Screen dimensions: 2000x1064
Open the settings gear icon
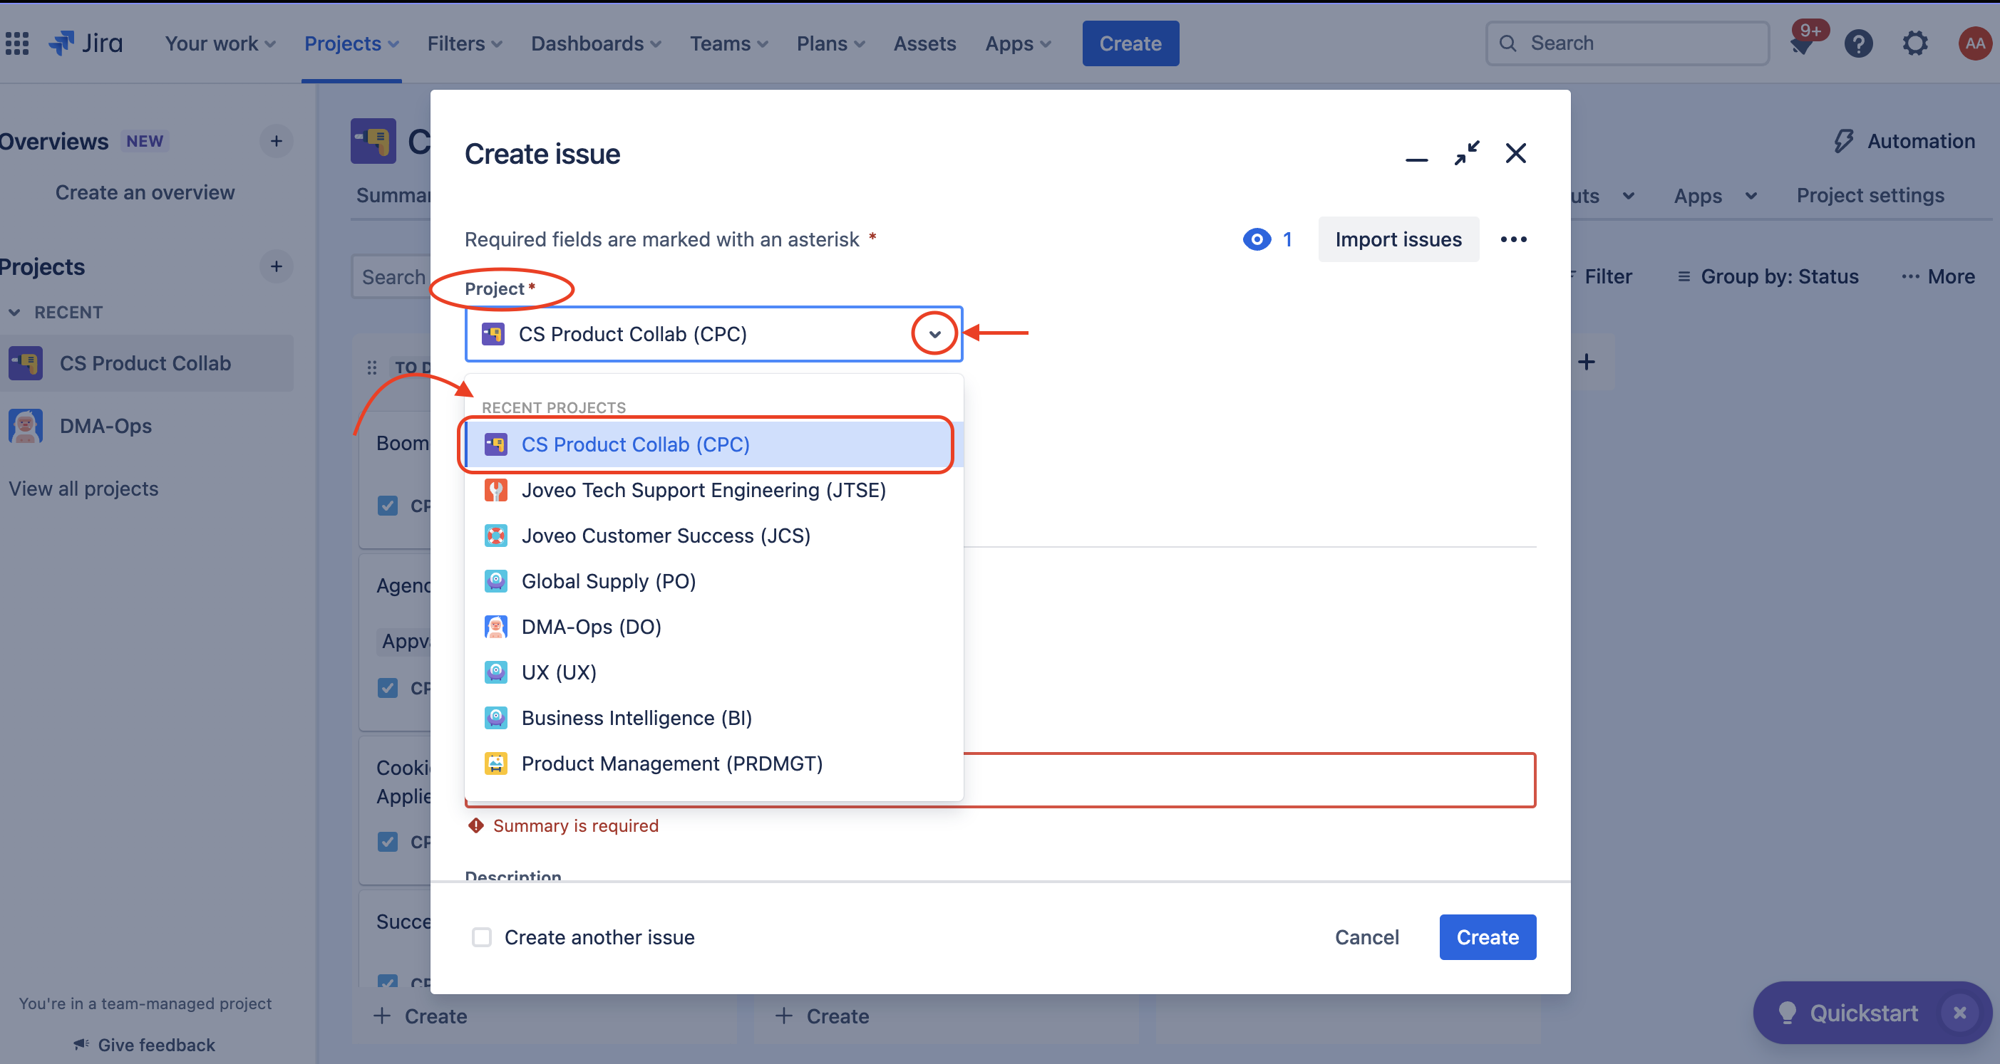1914,43
